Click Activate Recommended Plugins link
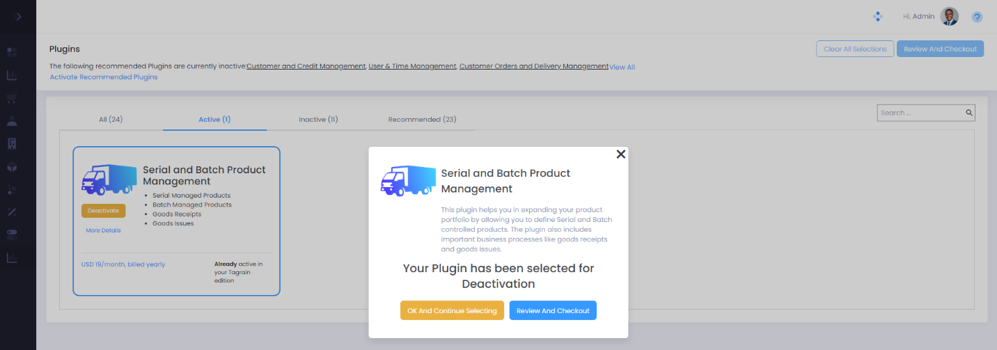 coord(104,77)
